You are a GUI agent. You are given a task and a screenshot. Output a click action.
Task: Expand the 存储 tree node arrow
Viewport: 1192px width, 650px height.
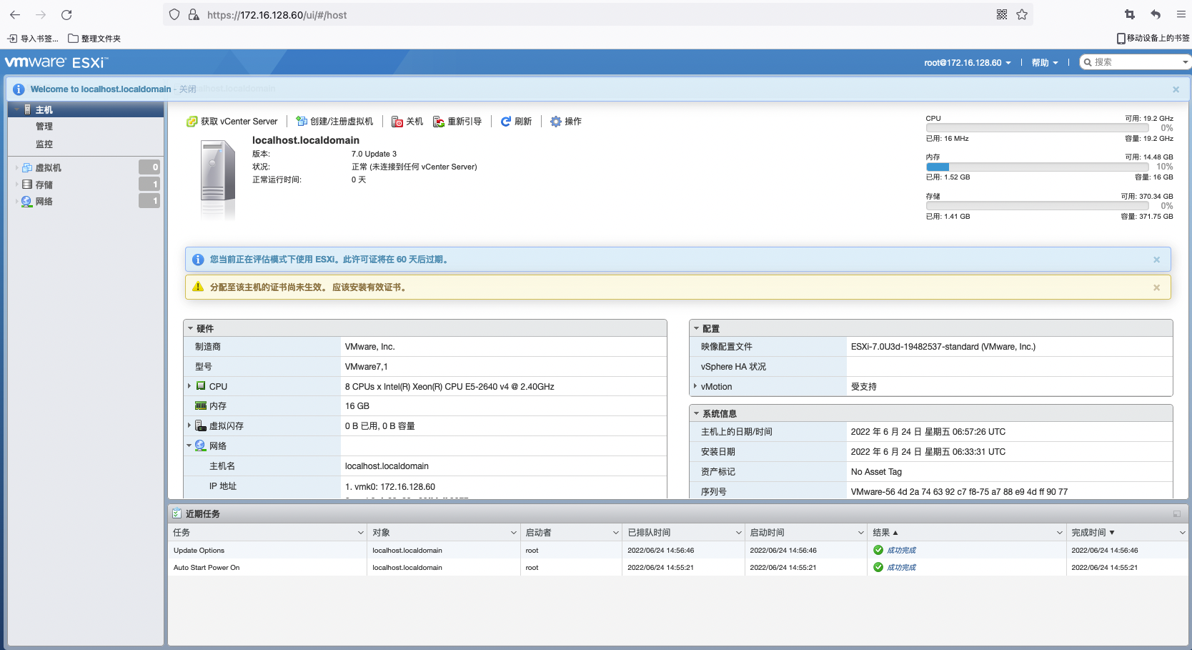click(16, 184)
